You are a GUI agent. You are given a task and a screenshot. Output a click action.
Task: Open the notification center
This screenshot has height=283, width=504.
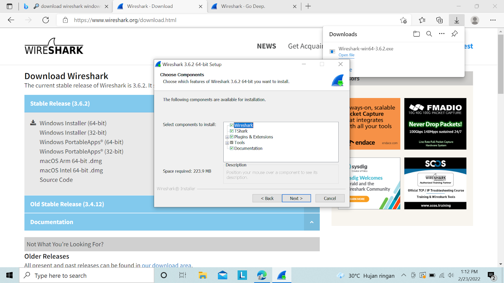click(492, 276)
